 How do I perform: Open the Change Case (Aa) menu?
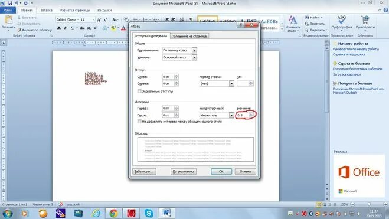(115, 19)
